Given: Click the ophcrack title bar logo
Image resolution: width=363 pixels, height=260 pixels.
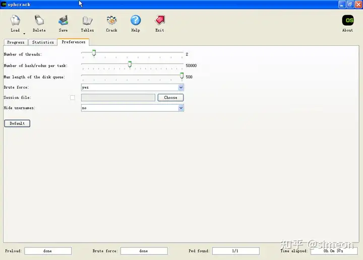Looking at the screenshot, I should point(4,5).
